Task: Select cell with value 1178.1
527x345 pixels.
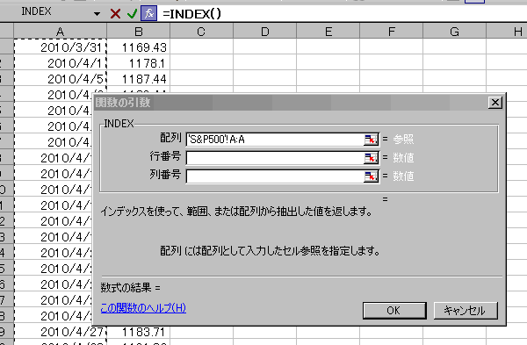Action: pyautogui.click(x=139, y=63)
